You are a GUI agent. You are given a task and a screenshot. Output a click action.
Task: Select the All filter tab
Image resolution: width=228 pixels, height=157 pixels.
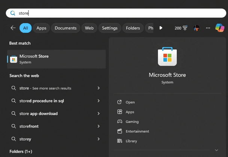(25, 28)
